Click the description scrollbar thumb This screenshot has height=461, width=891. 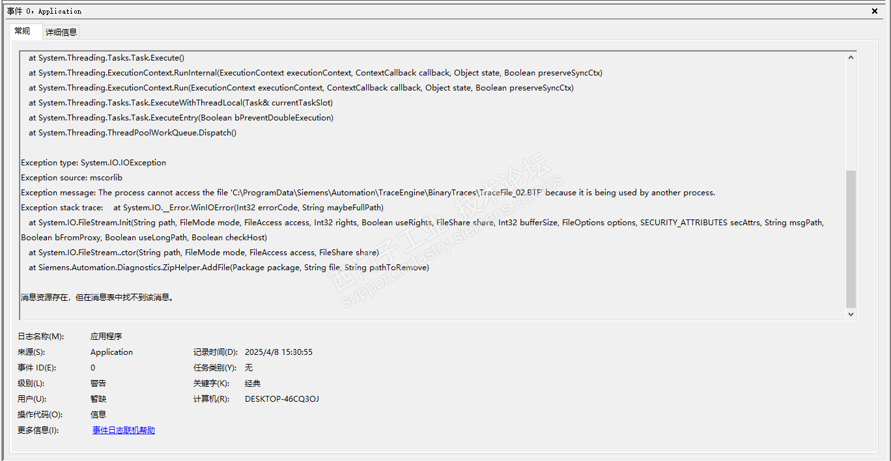(x=851, y=238)
